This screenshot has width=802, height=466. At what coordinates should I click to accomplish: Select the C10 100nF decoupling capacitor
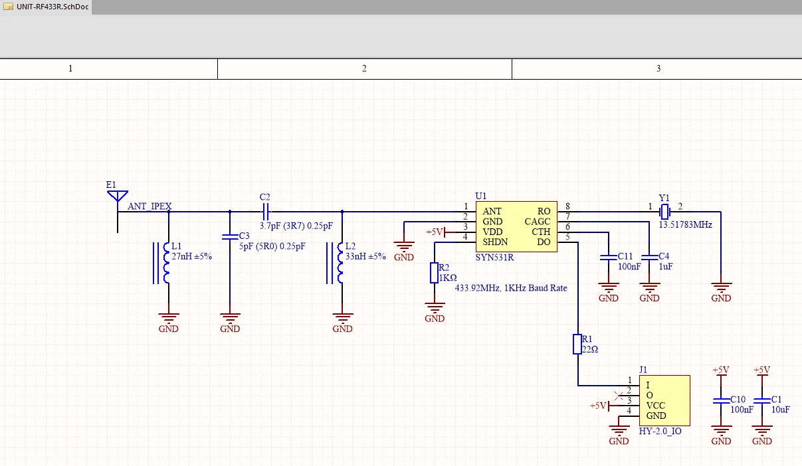(721, 400)
